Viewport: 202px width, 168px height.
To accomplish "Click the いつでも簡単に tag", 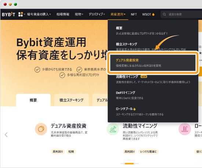I will 148,151.
